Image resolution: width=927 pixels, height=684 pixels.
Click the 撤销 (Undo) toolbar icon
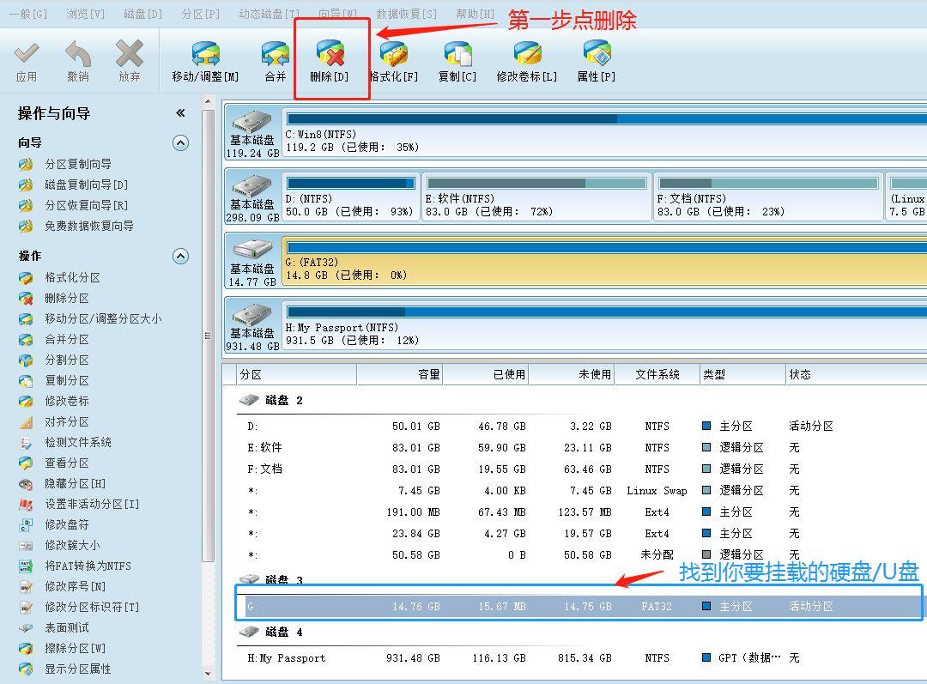pyautogui.click(x=78, y=54)
